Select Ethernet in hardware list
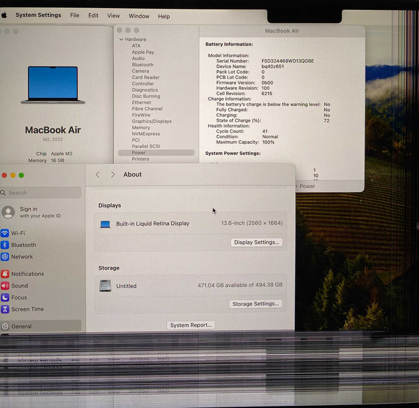 (141, 103)
